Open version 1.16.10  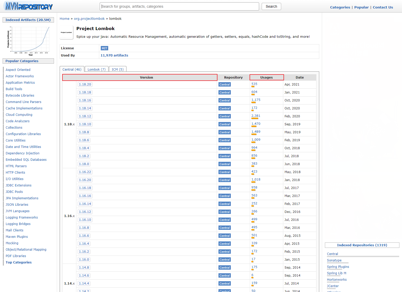85,220
